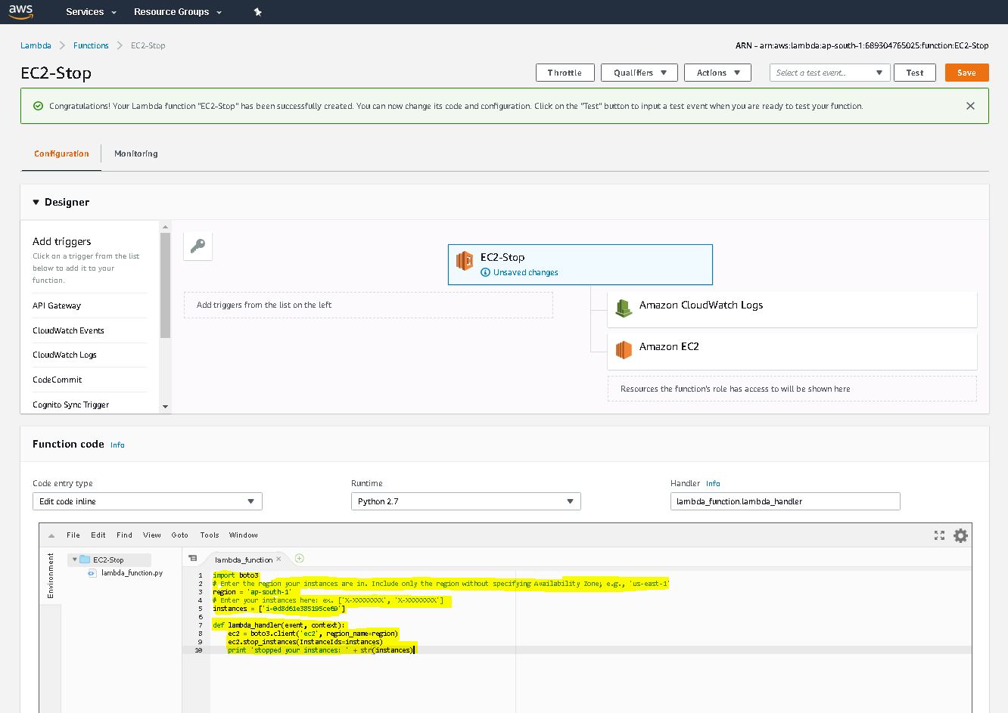
Task: Switch to the Monitoring tab
Action: 136,153
